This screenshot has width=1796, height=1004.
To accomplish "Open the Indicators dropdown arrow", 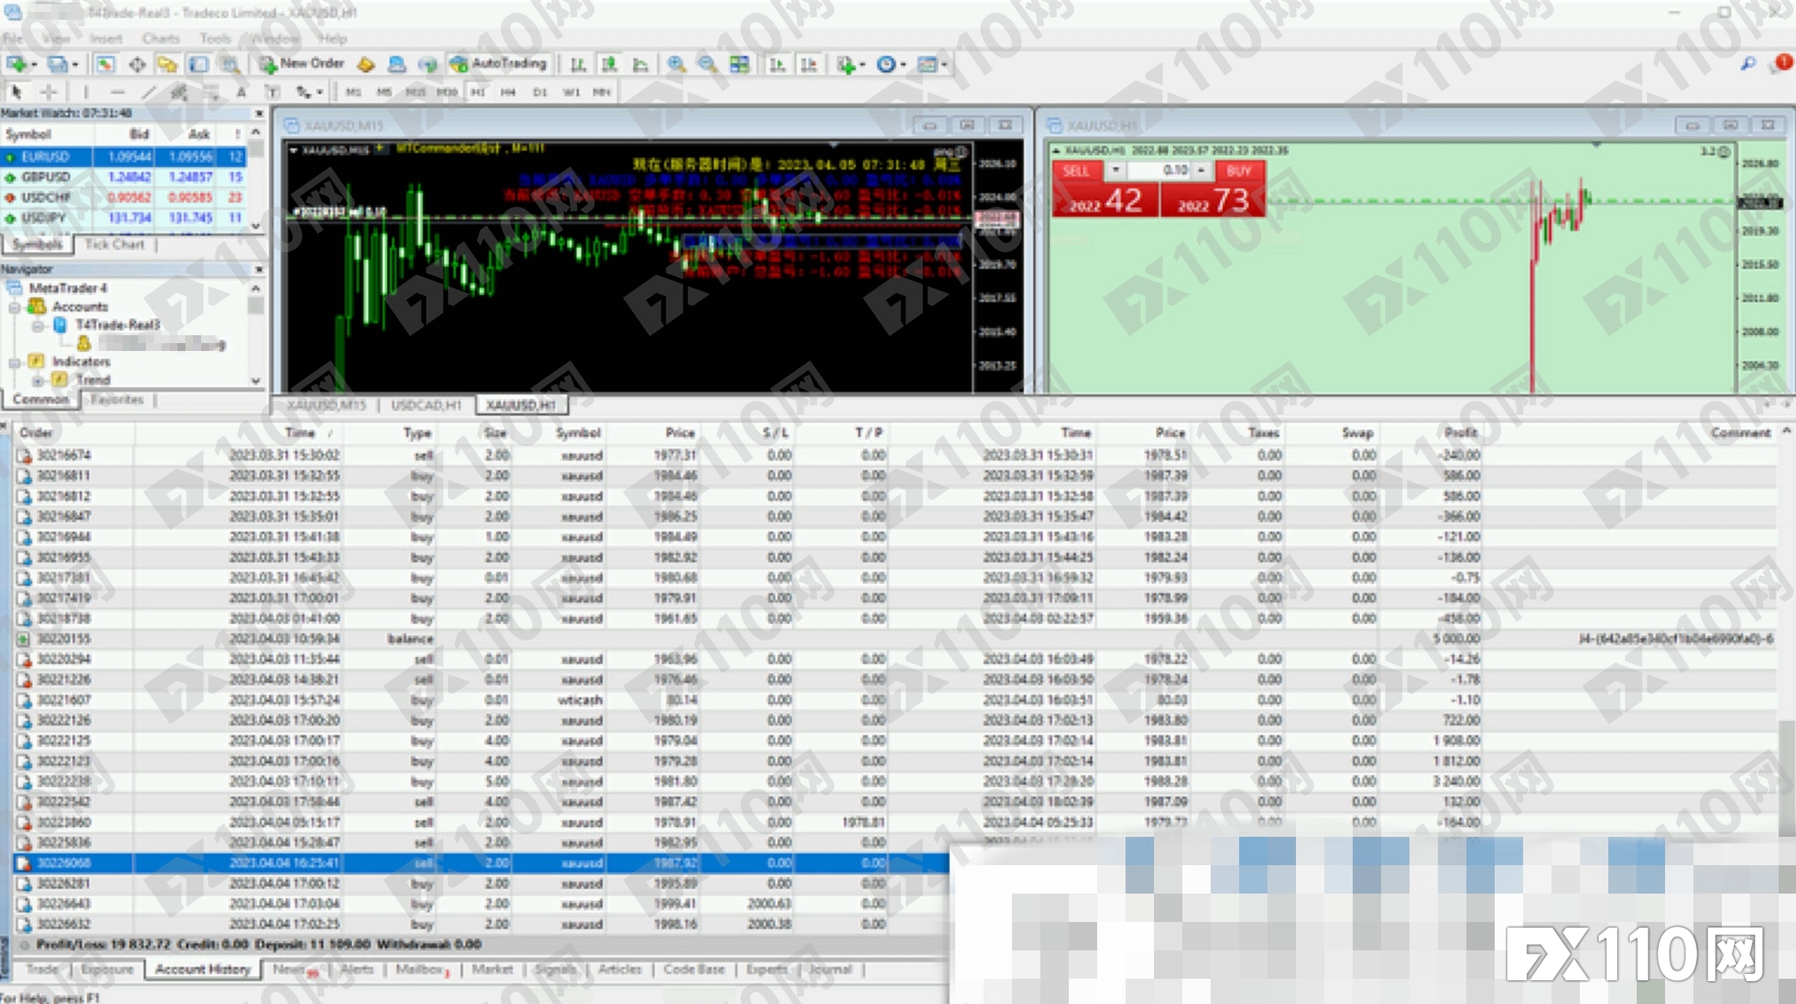I will tap(862, 65).
